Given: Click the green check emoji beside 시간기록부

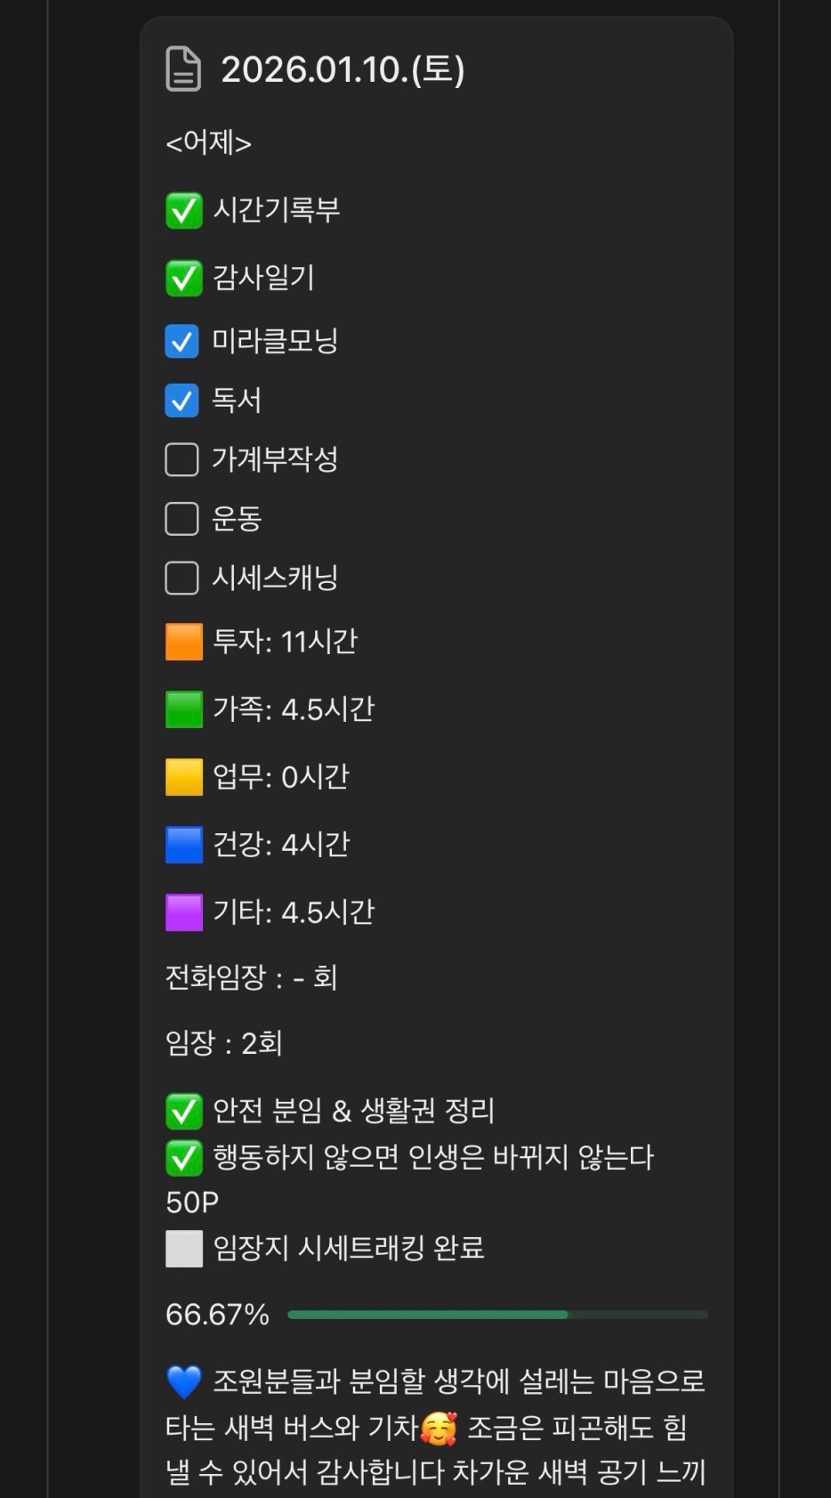Looking at the screenshot, I should [x=184, y=211].
